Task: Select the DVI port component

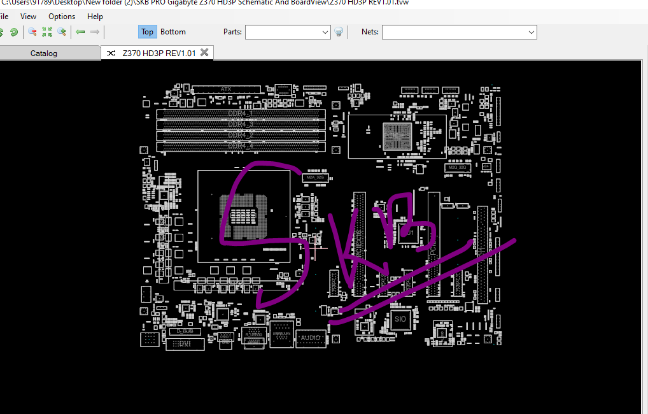Action: (x=185, y=344)
